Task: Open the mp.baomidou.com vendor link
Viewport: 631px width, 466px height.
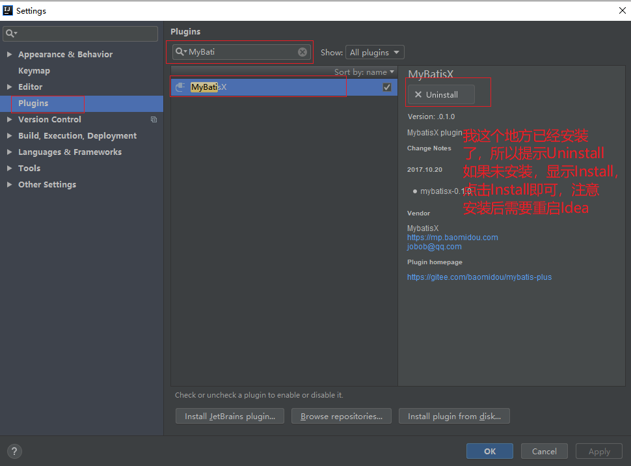Action: click(x=452, y=238)
